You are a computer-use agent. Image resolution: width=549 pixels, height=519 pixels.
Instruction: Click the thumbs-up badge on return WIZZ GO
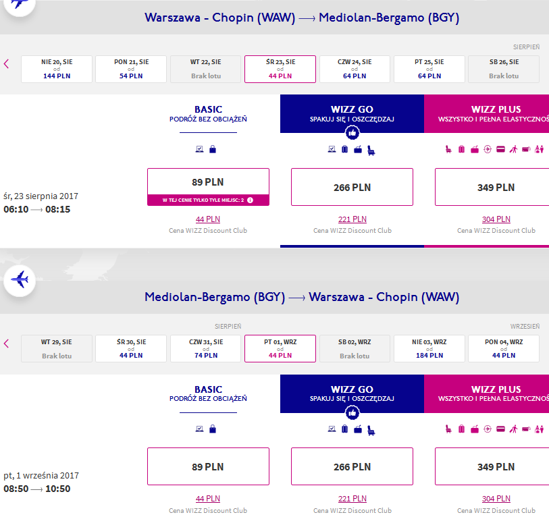[352, 412]
